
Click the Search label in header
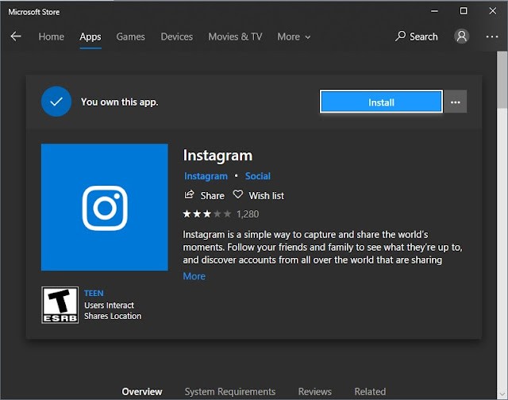point(423,37)
